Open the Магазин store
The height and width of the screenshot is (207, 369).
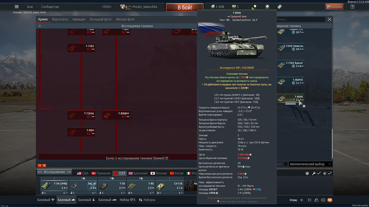point(334,7)
